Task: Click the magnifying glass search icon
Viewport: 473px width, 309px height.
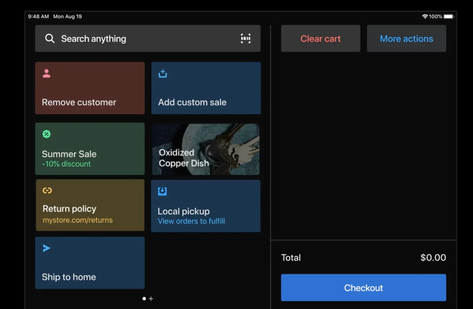Action: pos(50,38)
